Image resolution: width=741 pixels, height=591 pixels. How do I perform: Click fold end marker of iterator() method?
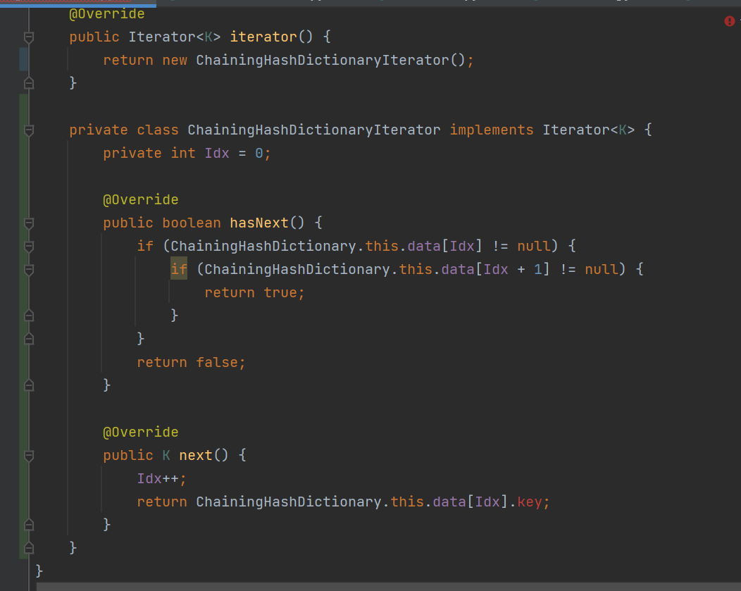[29, 83]
